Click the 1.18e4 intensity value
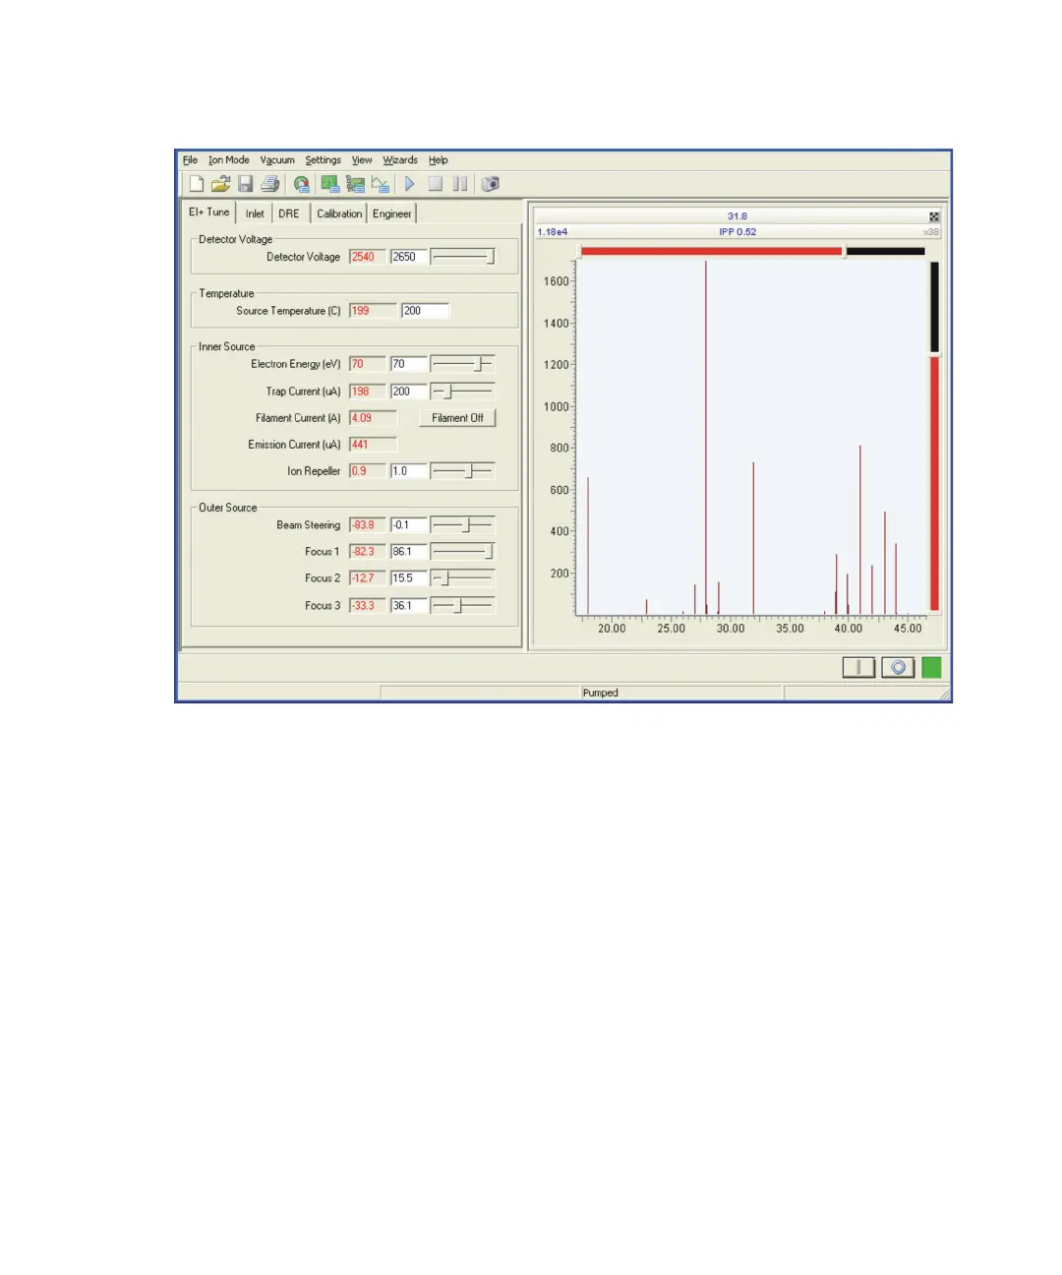This screenshot has height=1275, width=1062. pos(553,232)
